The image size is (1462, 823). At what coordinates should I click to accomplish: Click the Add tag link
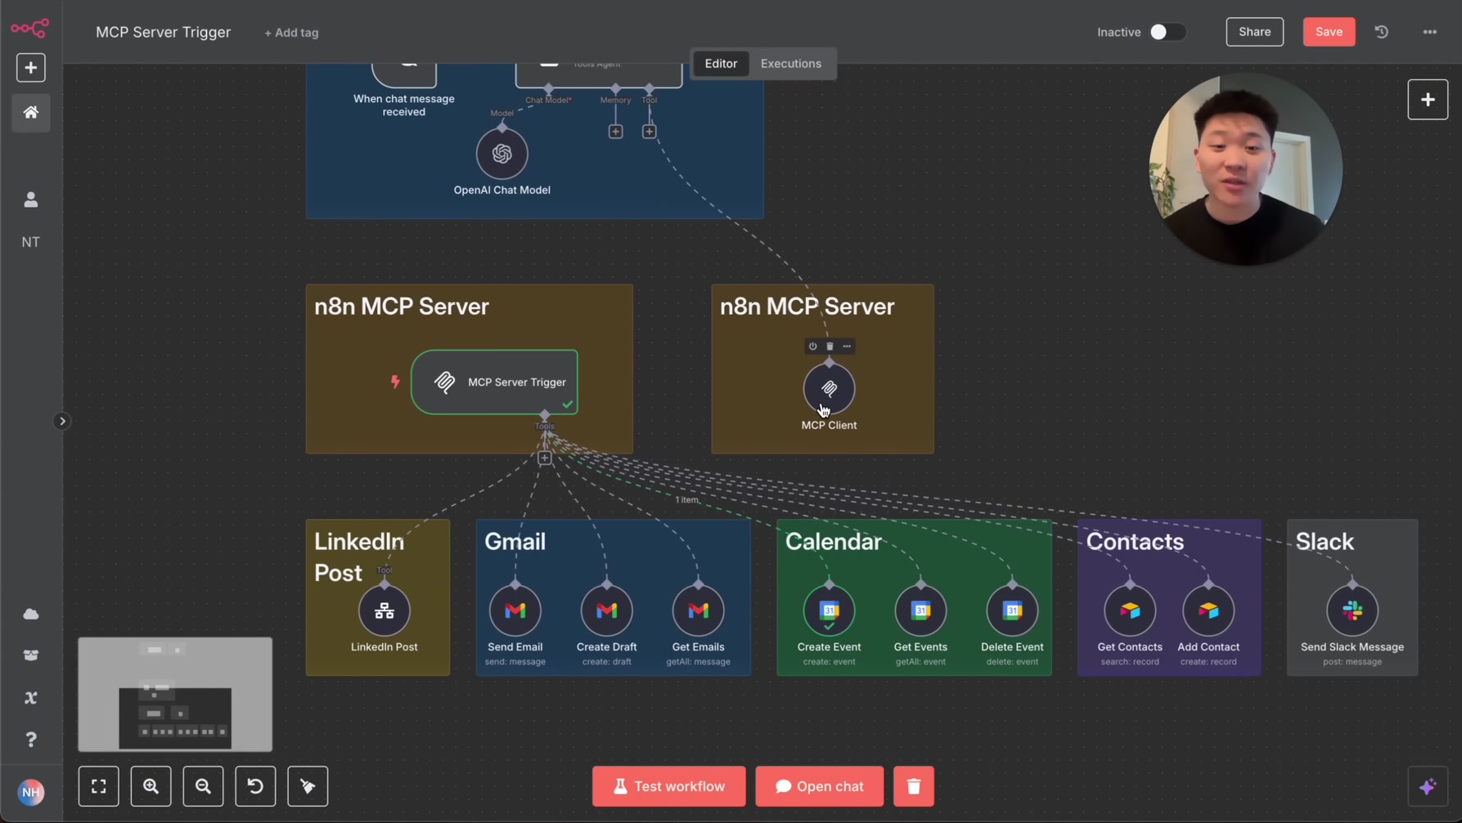click(291, 33)
